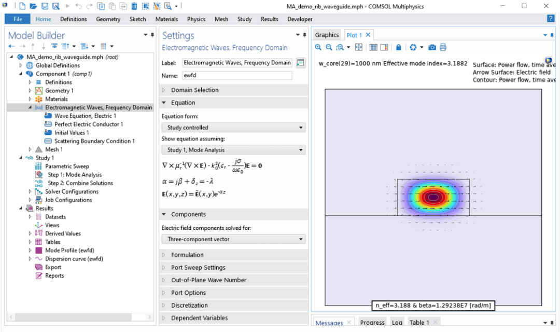This screenshot has height=332, width=560.
Task: Open the Progress tab
Action: [x=372, y=322]
